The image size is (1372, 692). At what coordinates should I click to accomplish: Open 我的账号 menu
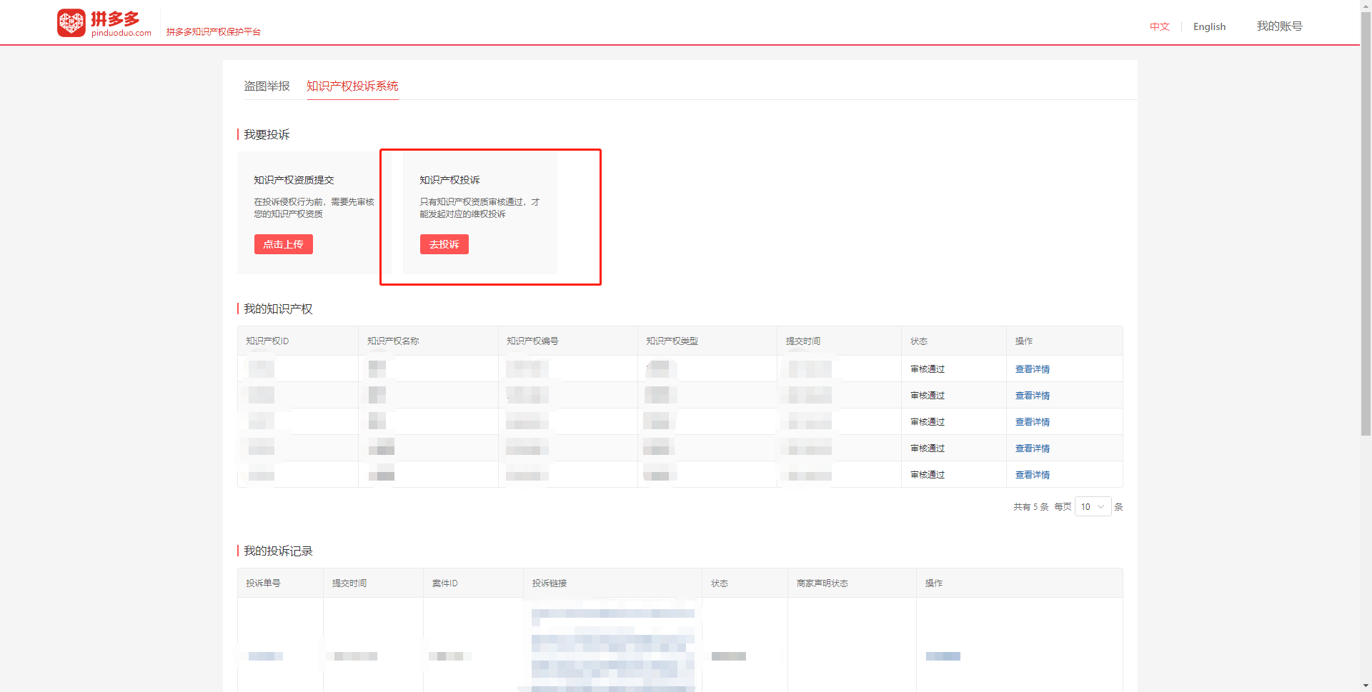pyautogui.click(x=1279, y=26)
